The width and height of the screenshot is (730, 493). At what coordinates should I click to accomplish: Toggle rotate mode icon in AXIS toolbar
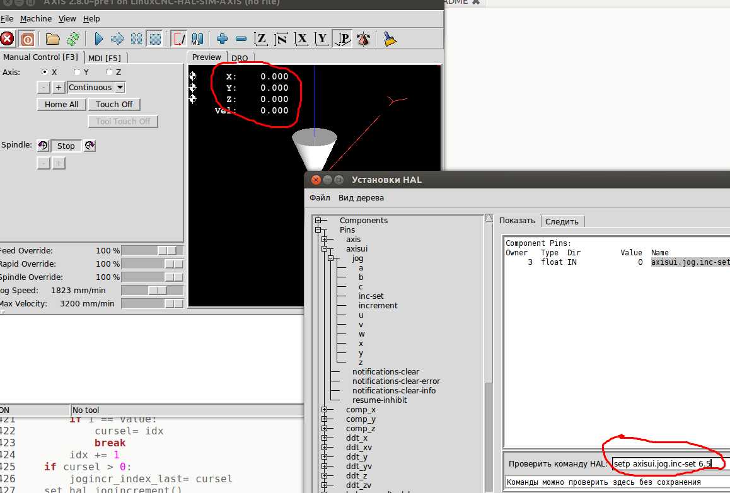coord(363,38)
